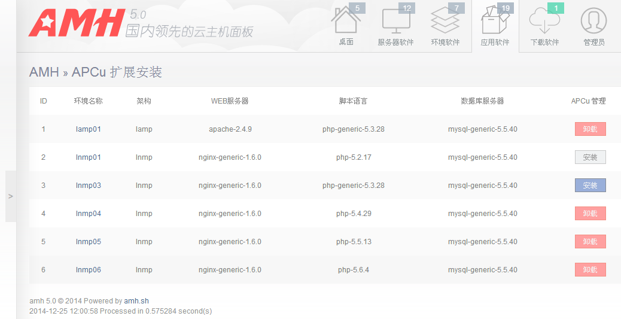The height and width of the screenshot is (319, 621).
Task: Click the 环境名称 column header
Action: [88, 101]
